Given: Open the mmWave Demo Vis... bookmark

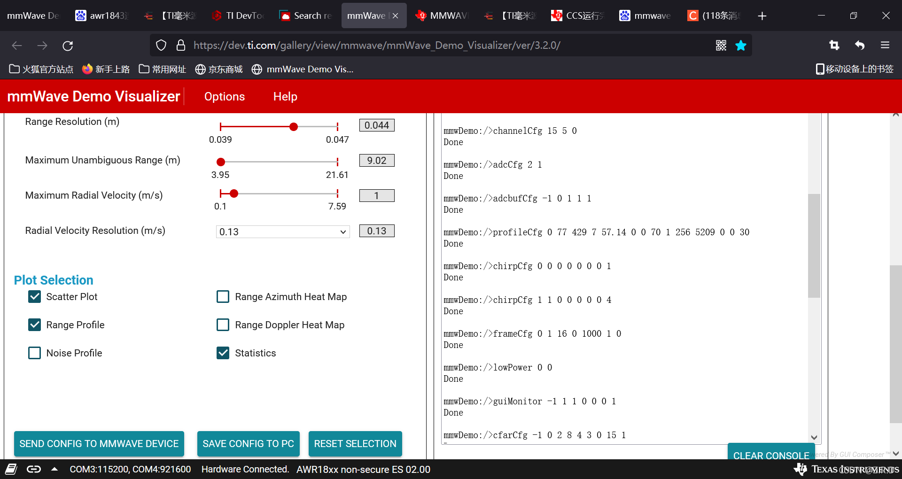Looking at the screenshot, I should coord(303,70).
